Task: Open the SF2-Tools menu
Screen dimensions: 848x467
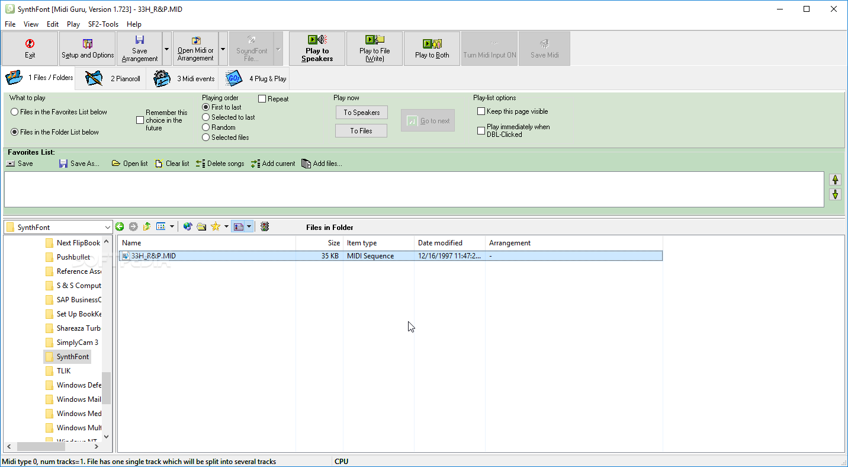Action: point(103,24)
